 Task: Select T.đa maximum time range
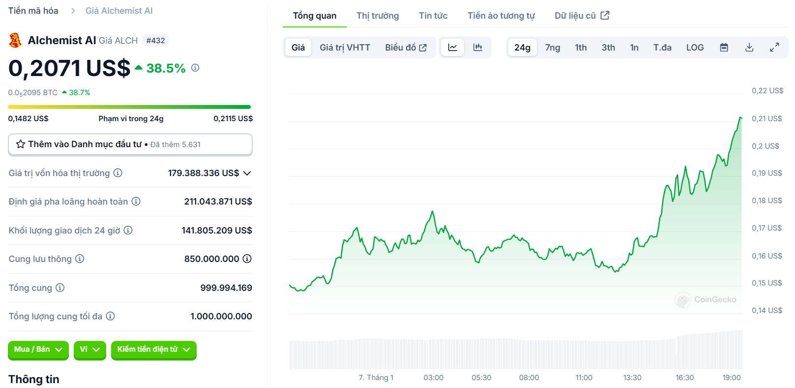[662, 48]
